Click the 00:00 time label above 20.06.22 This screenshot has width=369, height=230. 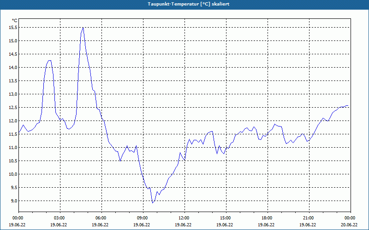pos(350,218)
